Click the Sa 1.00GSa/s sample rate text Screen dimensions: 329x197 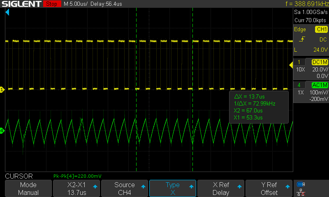pyautogui.click(x=311, y=12)
